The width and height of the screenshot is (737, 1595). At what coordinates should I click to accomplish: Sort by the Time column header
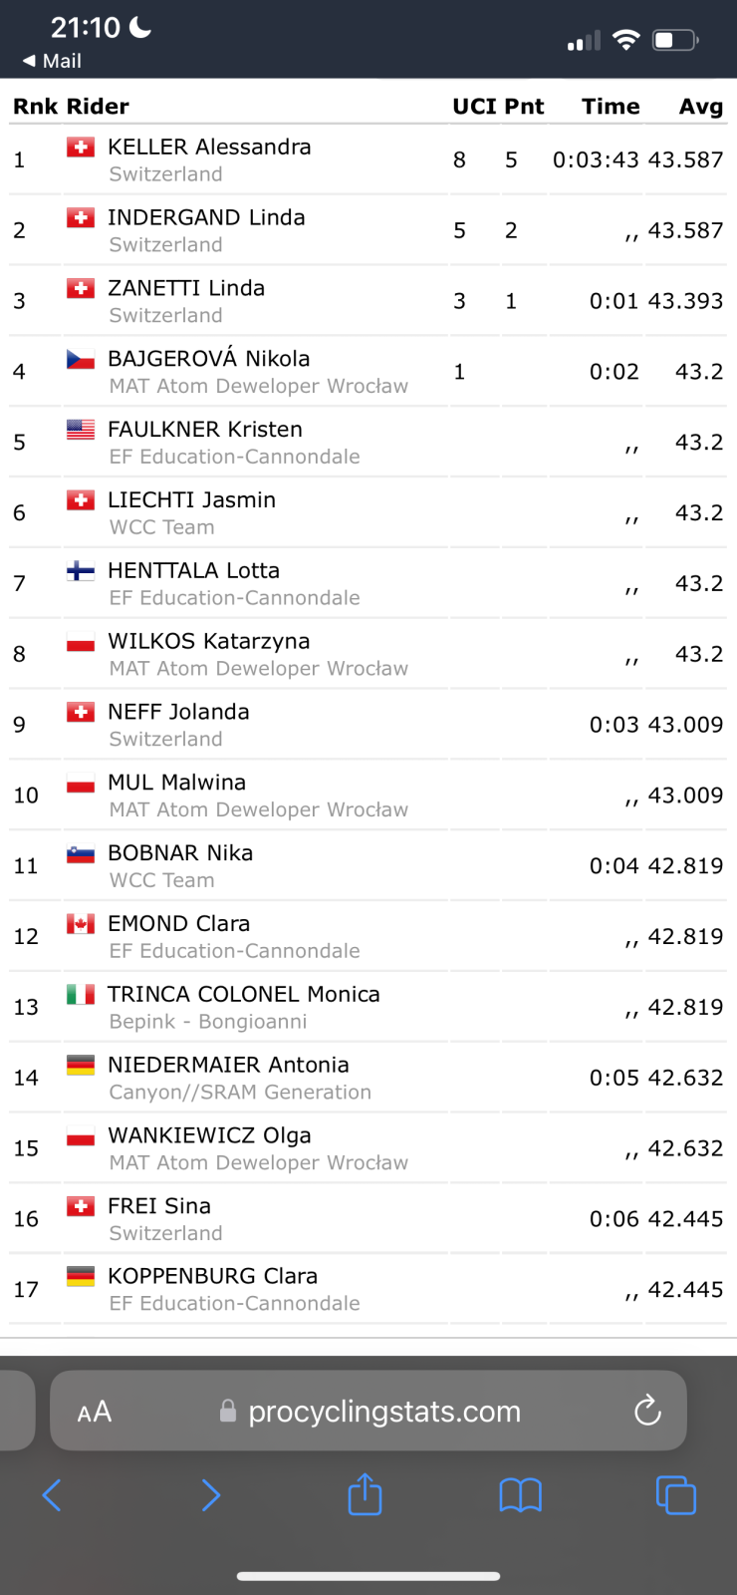point(611,107)
